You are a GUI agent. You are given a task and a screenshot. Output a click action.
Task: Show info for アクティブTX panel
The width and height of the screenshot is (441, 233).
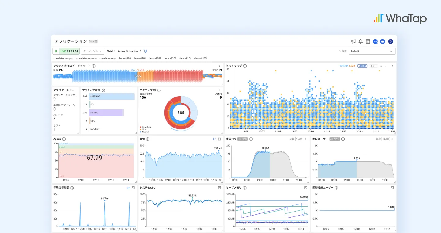[x=159, y=90]
